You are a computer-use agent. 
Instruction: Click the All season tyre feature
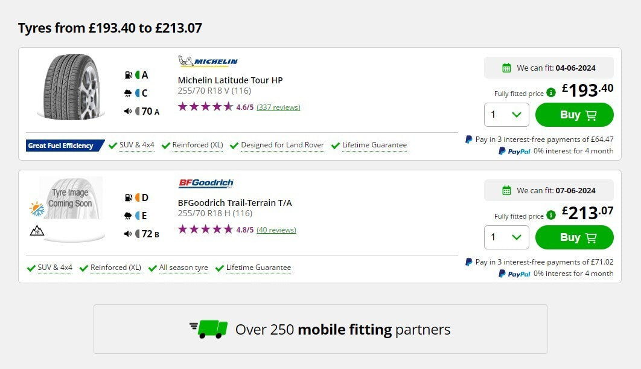click(x=183, y=268)
